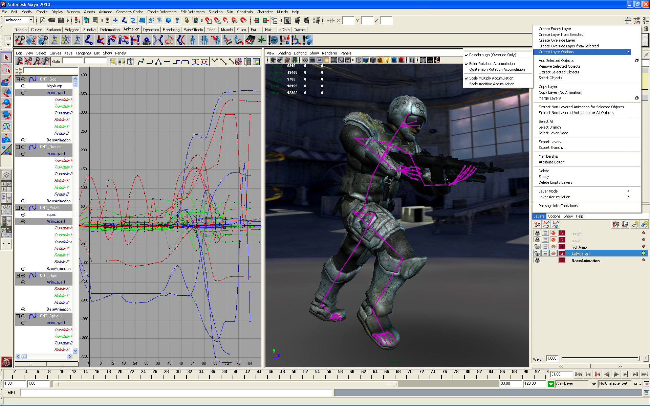The width and height of the screenshot is (650, 406).
Task: Switch to the Polygons shelf tab
Action: tap(72, 30)
